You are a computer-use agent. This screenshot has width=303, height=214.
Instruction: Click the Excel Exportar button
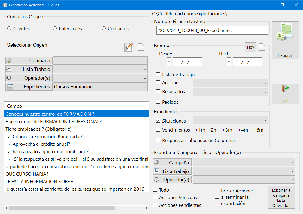pos(285,40)
